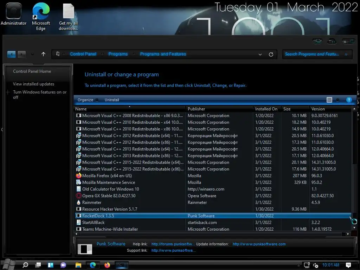Launch Edge from the taskbar
The width and height of the screenshot is (360, 270).
(x=93, y=265)
